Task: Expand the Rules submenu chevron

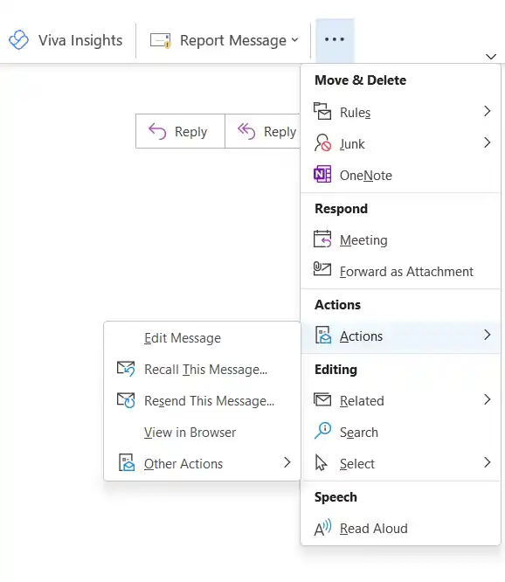Action: pyautogui.click(x=488, y=111)
